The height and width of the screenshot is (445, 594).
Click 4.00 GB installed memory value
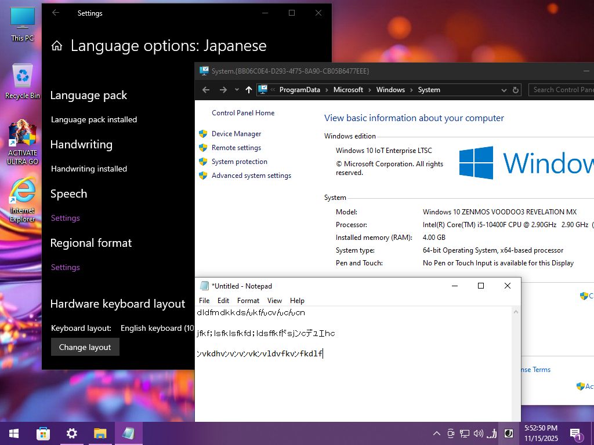(434, 237)
